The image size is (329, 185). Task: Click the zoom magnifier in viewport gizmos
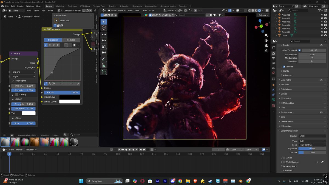tap(266, 35)
